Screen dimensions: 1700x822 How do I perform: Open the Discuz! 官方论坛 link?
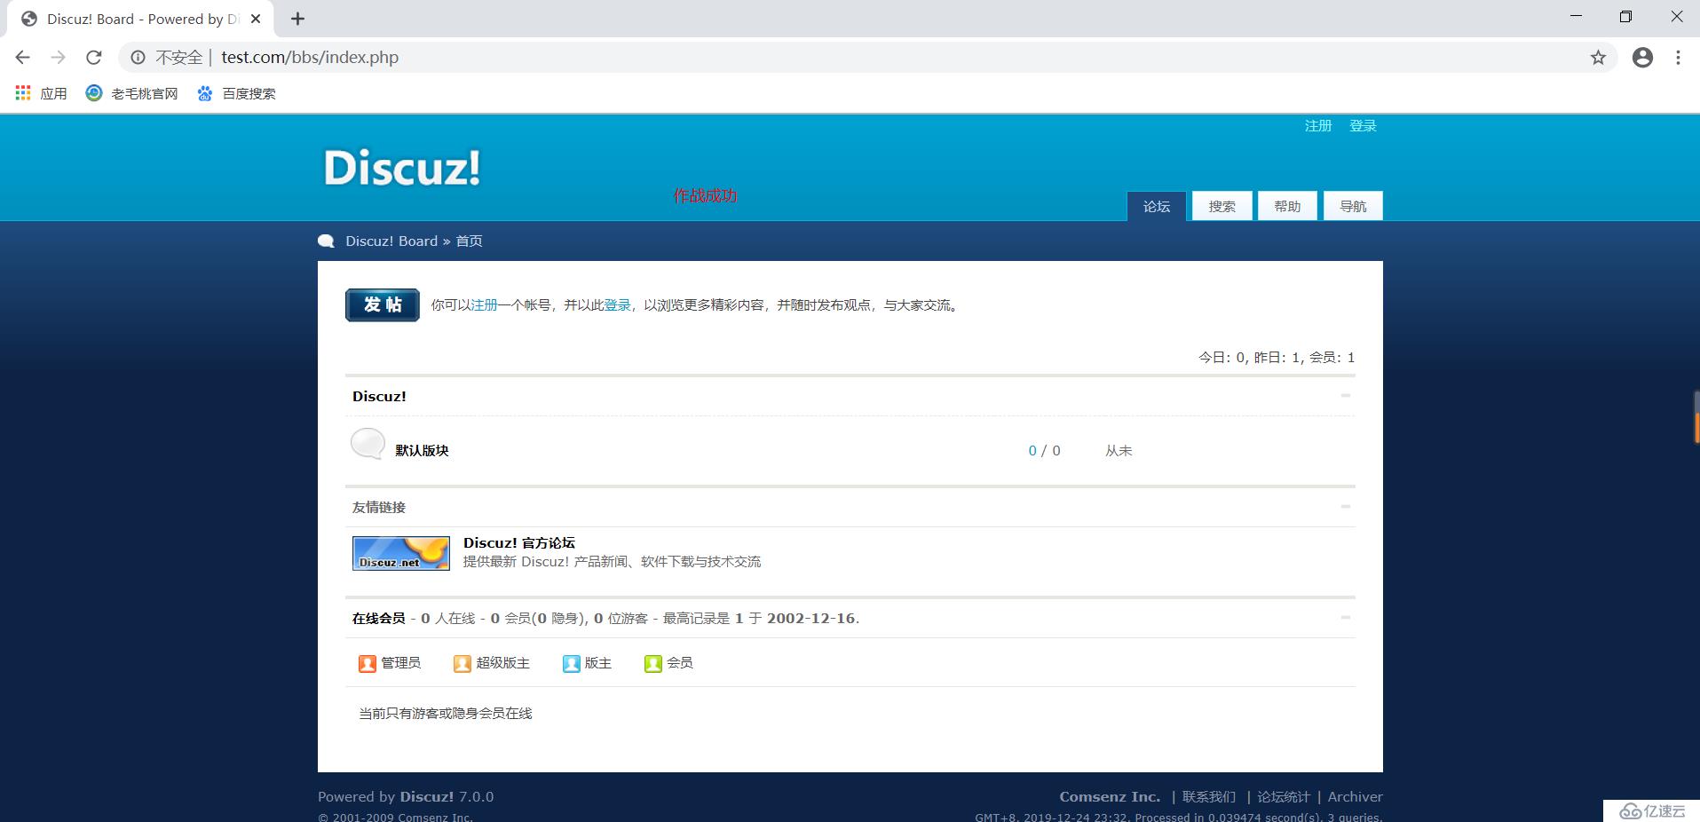click(519, 543)
